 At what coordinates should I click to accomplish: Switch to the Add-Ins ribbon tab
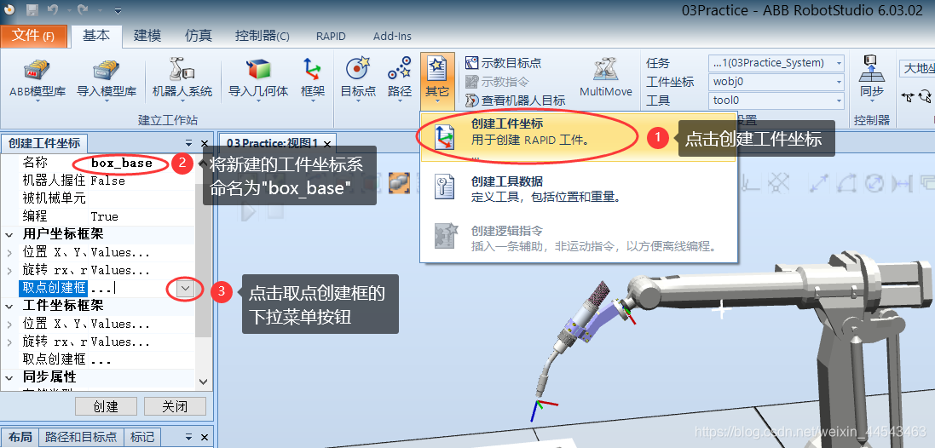coord(392,37)
